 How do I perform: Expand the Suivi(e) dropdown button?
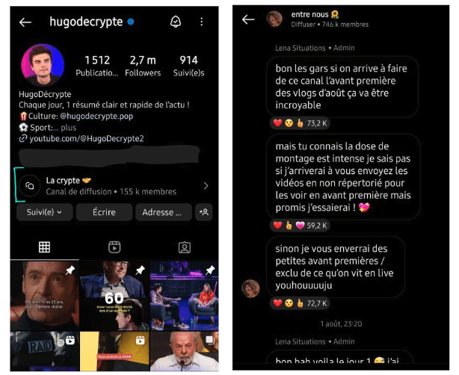[x=45, y=212]
